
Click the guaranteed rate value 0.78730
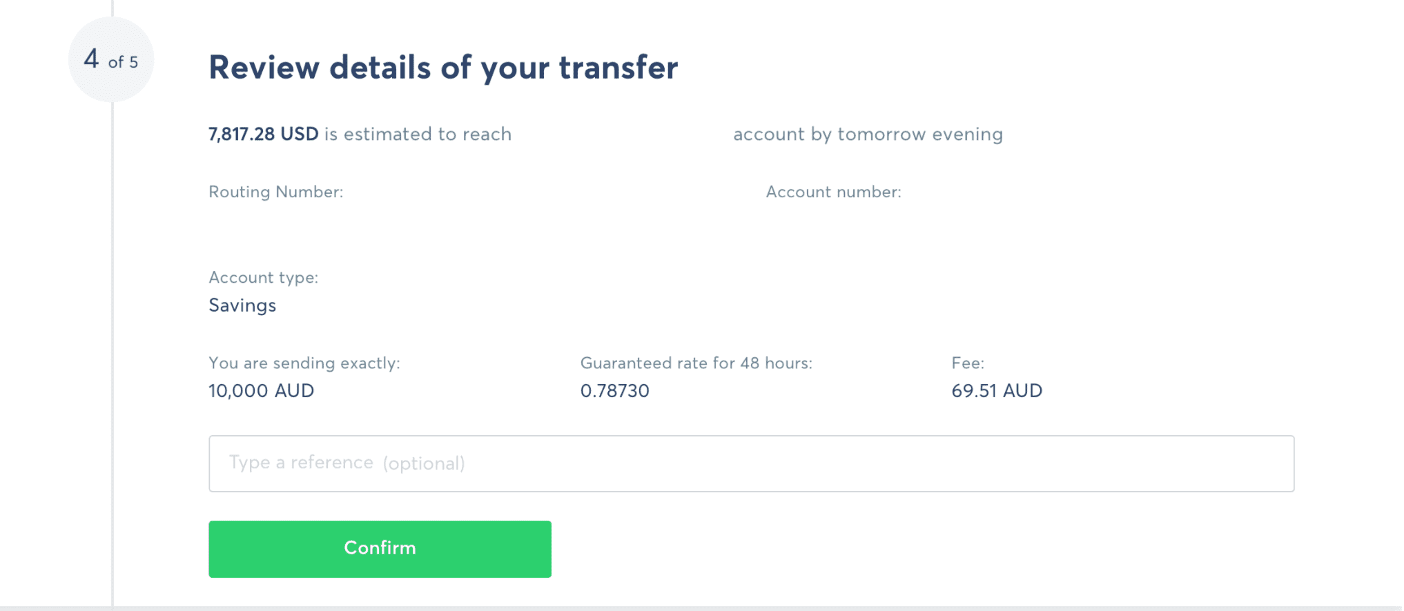(614, 390)
